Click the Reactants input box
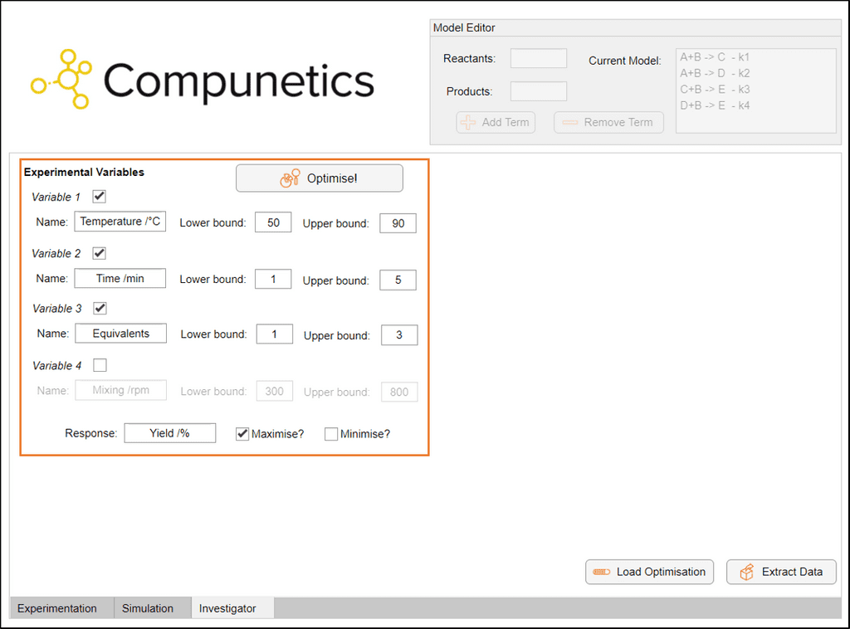Viewport: 850px width, 629px height. [538, 58]
